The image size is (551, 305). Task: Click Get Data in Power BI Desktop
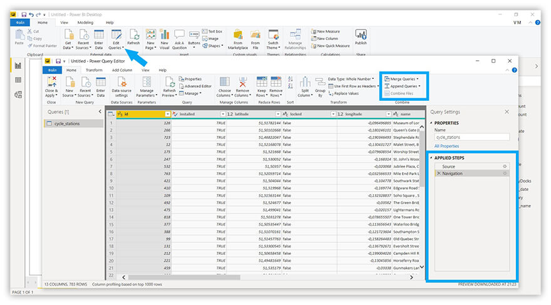pyautogui.click(x=68, y=39)
